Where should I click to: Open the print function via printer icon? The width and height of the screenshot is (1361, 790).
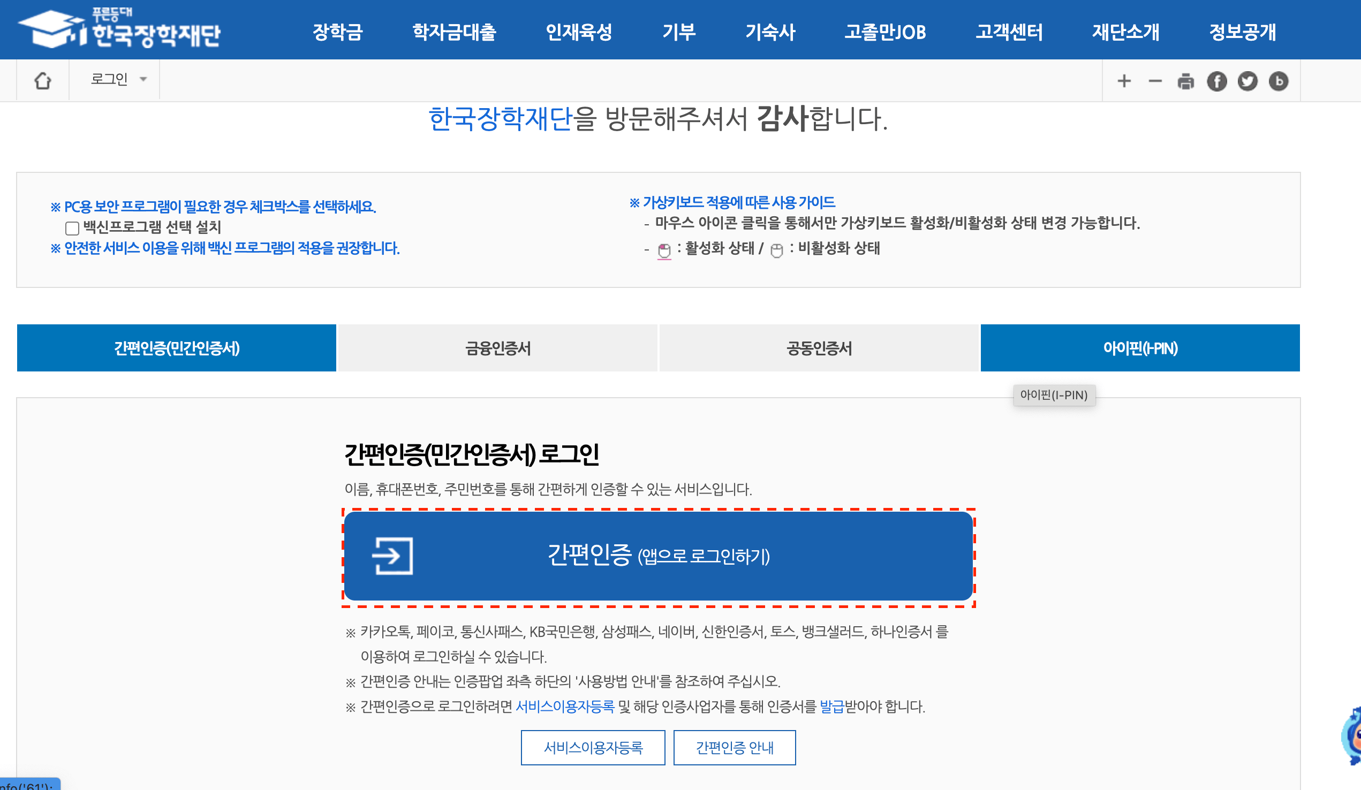point(1186,81)
